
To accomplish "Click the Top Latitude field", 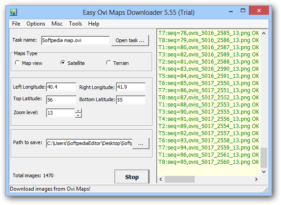I will [61, 100].
